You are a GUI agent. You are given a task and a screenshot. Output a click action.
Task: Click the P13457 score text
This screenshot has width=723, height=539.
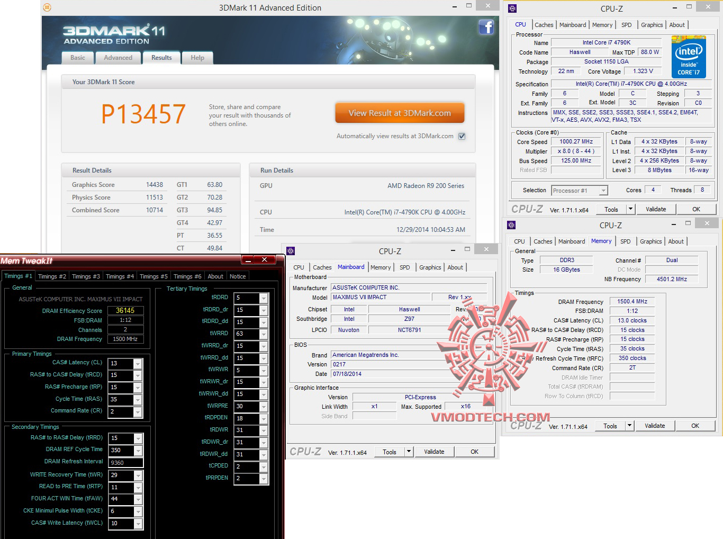pos(143,114)
